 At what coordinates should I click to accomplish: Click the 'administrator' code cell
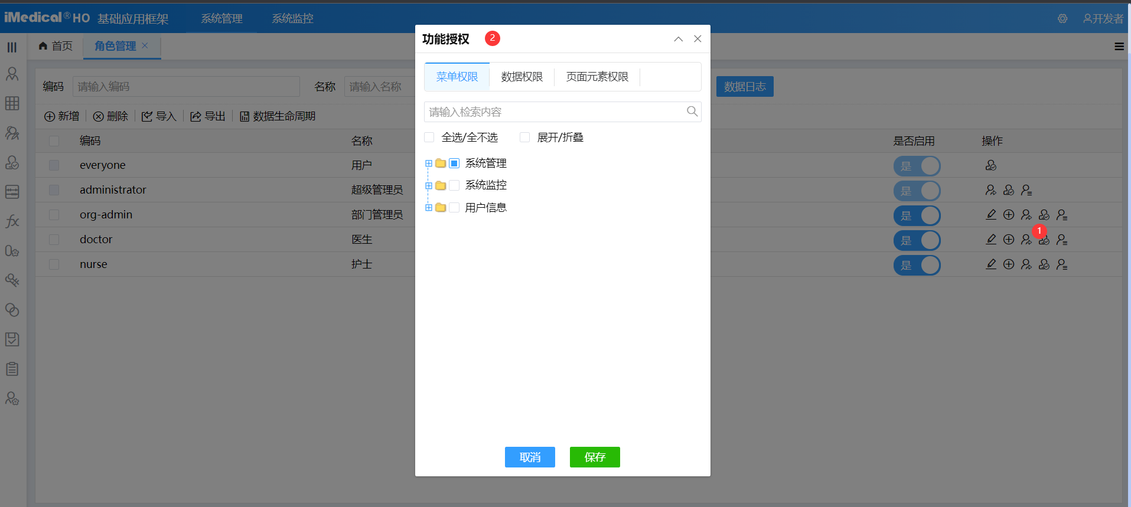[113, 190]
